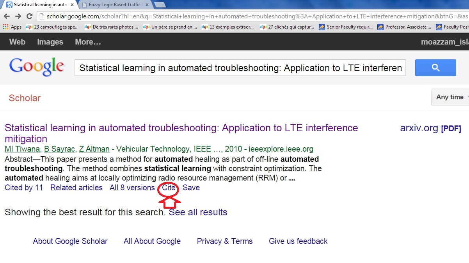Open "Privacy & Terms"
469x263 pixels.
coord(225,241)
